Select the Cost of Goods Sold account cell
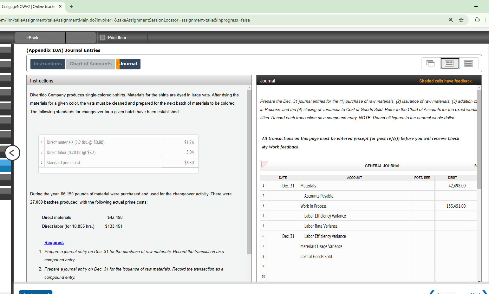Image resolution: width=489 pixels, height=294 pixels. 355,257
